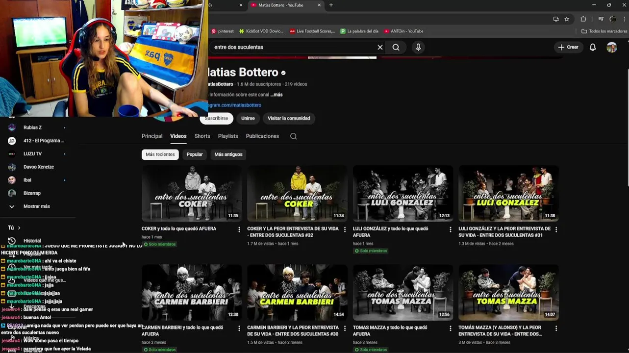Viewport: 629px width, 353px height.
Task: Clear the YouTube search box text
Action: pyautogui.click(x=380, y=47)
